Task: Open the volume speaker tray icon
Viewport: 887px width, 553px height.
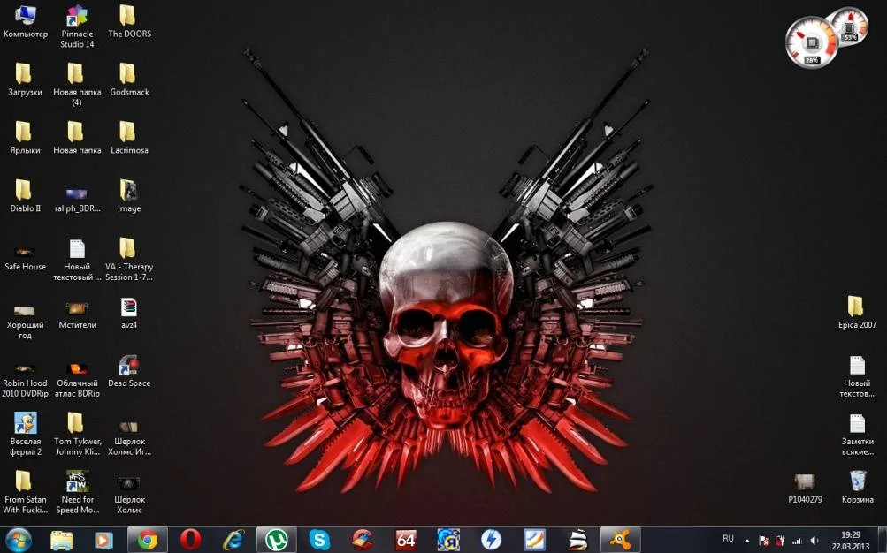Action: (814, 541)
